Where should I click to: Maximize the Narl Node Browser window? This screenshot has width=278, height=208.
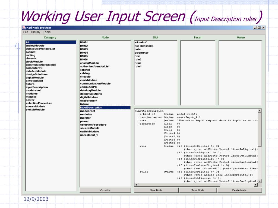pos(259,28)
